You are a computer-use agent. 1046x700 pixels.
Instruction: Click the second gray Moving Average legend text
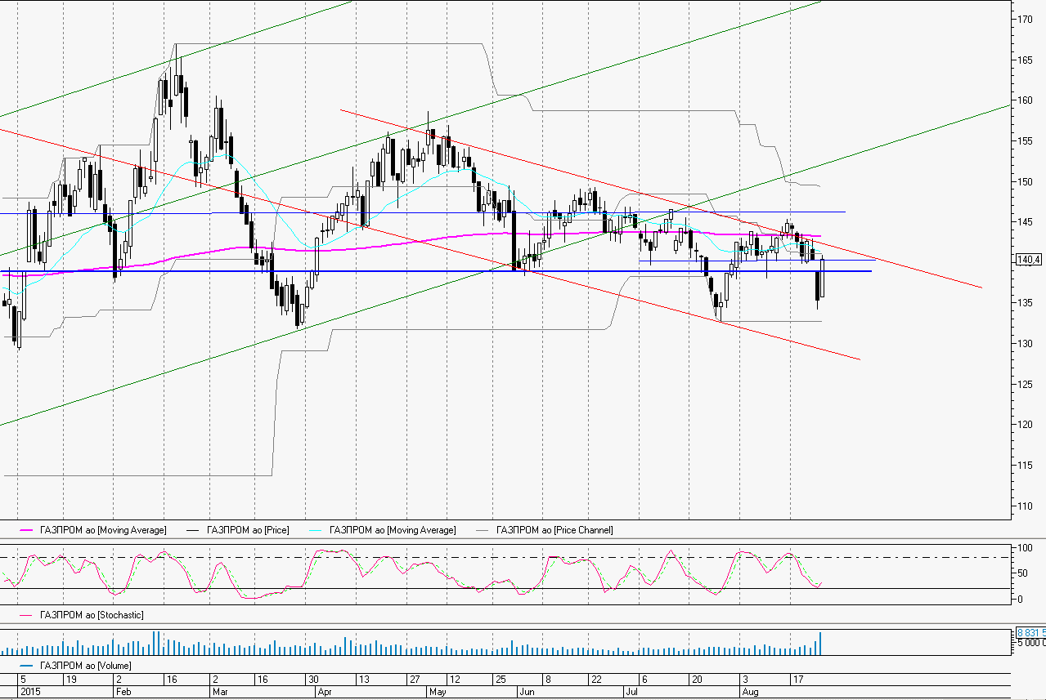(x=393, y=530)
